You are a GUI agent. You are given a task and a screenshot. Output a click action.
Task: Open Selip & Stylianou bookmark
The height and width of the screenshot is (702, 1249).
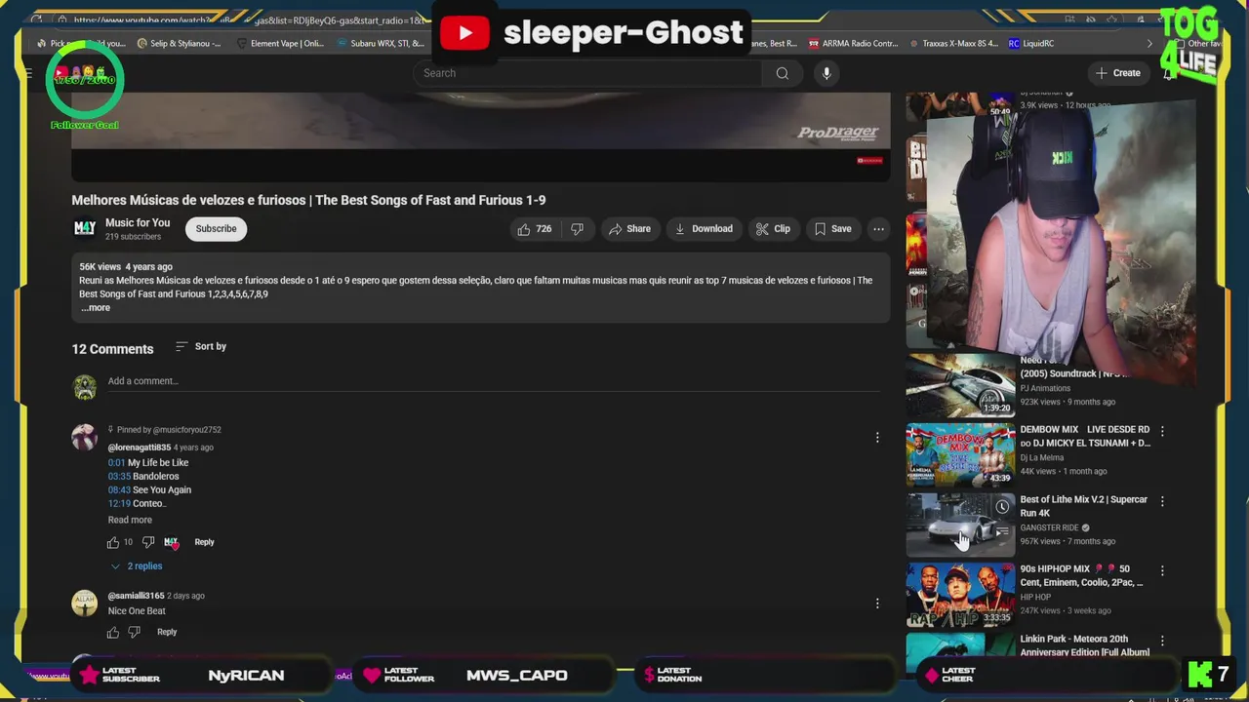point(180,44)
